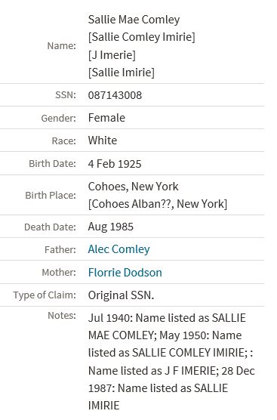Click the Father field label
Screen dimensions: 277x420
click(60, 249)
